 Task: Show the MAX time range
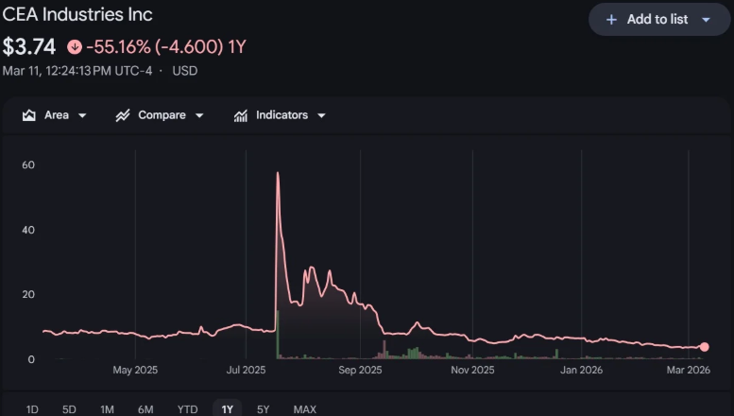(304, 408)
